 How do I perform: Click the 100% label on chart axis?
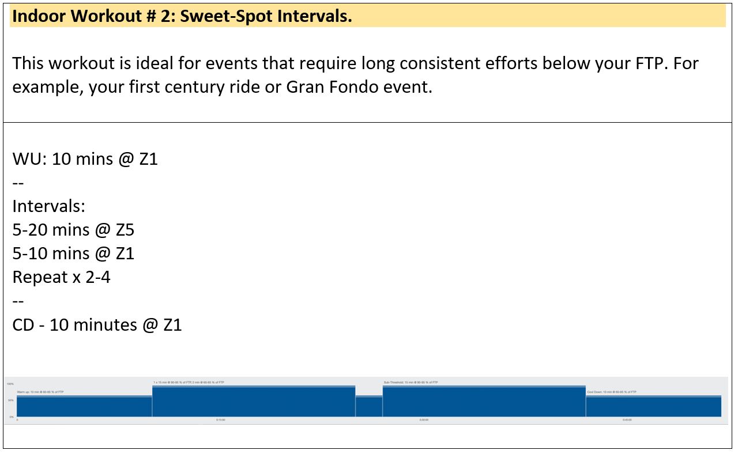click(x=10, y=384)
